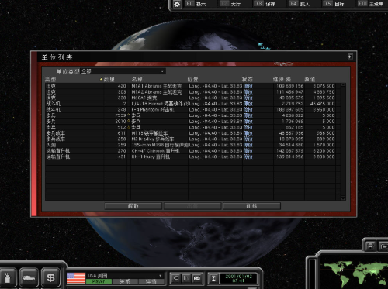Select the M1A2 Abrams row
The width and height of the screenshot is (388, 289).
pyautogui.click(x=192, y=92)
